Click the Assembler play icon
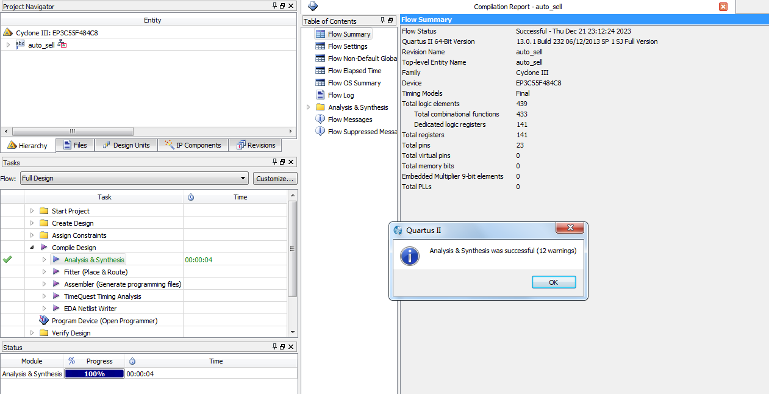The image size is (769, 394). (56, 284)
